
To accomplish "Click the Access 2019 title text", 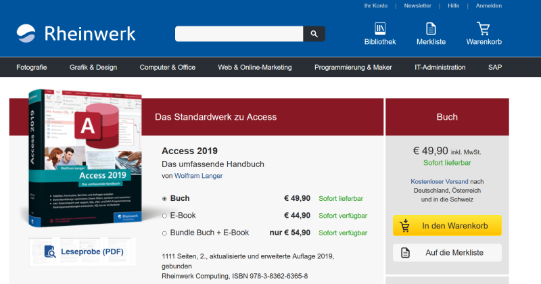I will click(x=189, y=151).
